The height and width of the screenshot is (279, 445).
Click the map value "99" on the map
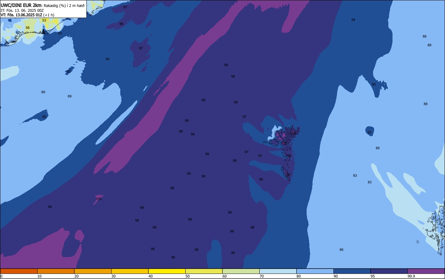click(x=50, y=207)
